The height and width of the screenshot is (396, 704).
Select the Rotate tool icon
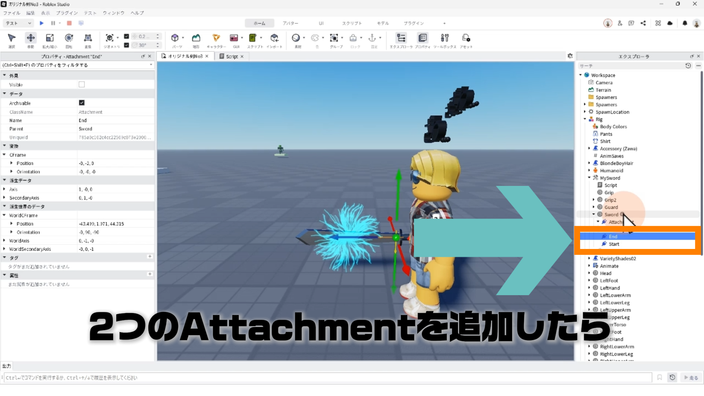pyautogui.click(x=69, y=38)
